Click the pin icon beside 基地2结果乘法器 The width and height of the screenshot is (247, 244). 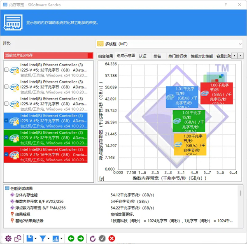coord(12,221)
